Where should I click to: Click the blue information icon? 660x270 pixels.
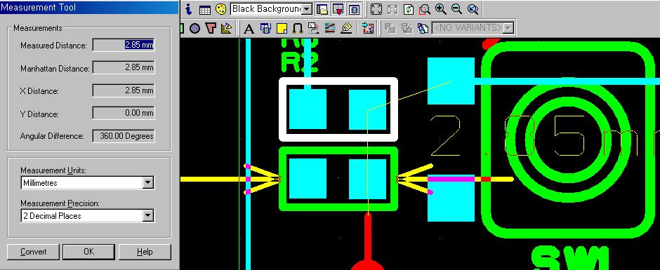(189, 9)
